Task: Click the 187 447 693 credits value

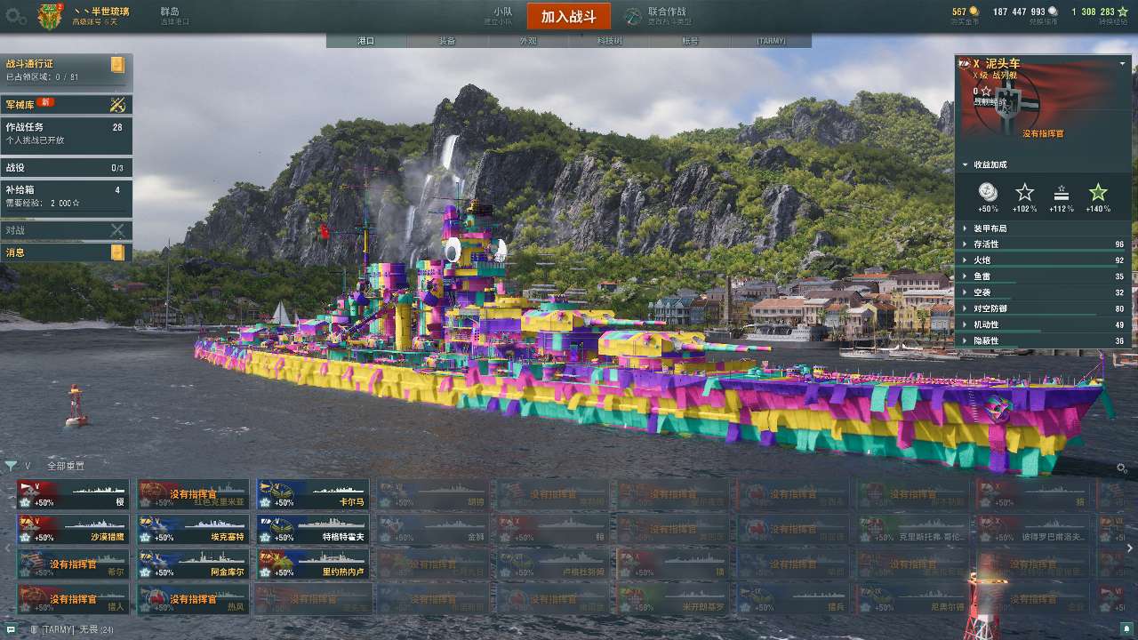Action: [x=1019, y=12]
